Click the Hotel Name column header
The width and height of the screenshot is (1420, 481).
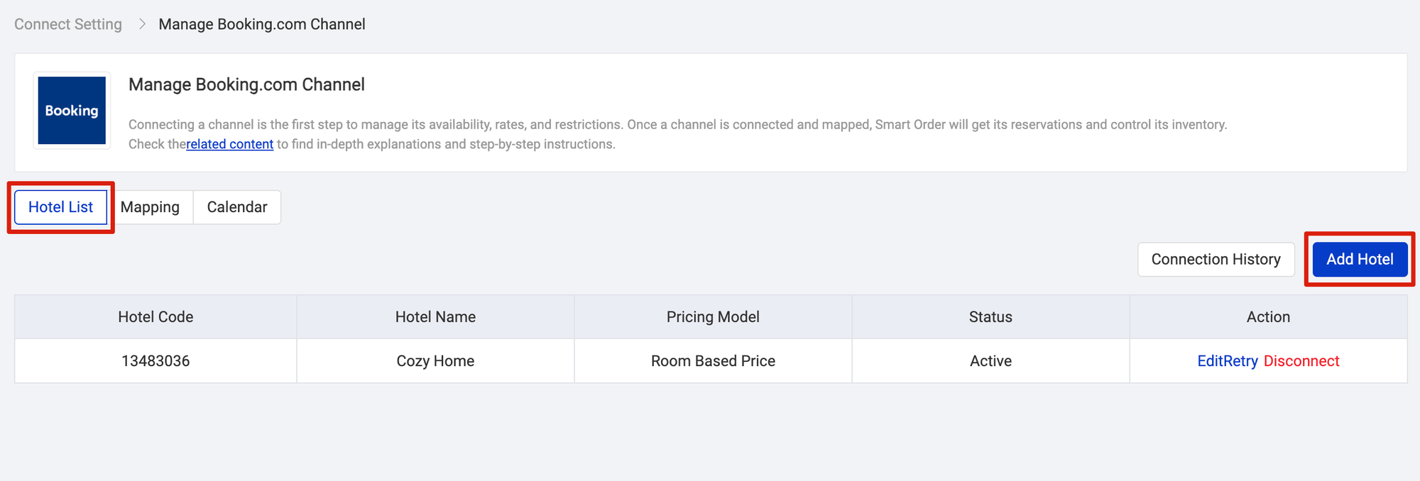(435, 317)
